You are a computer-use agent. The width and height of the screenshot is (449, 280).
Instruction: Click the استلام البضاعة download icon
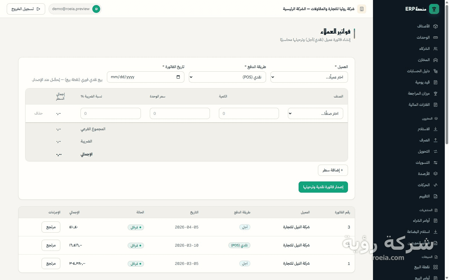tap(436, 232)
